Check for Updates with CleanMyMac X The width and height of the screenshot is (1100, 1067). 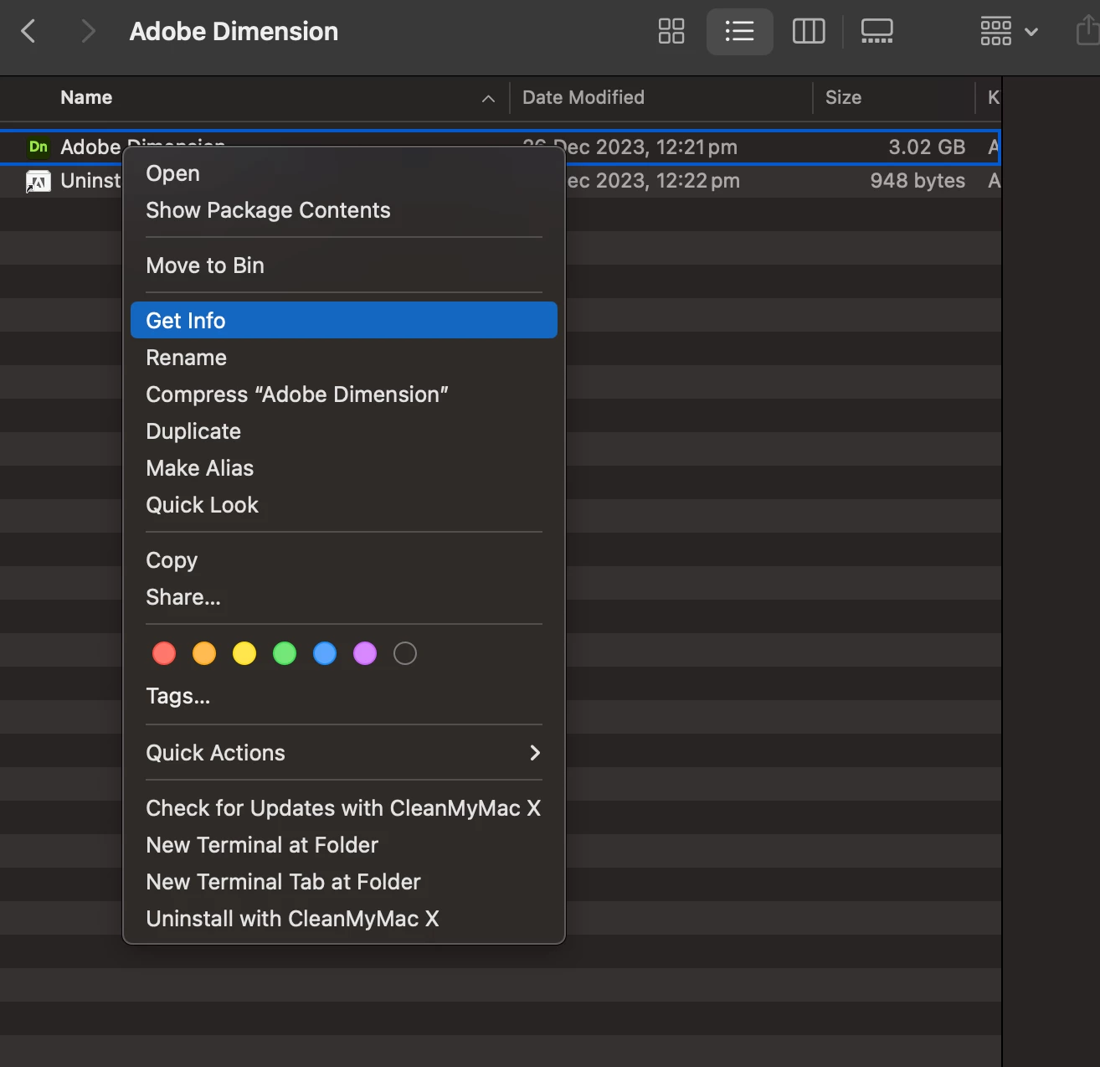tap(344, 808)
